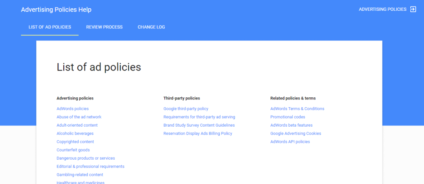Select the Adult-oriented content link

[x=77, y=125]
